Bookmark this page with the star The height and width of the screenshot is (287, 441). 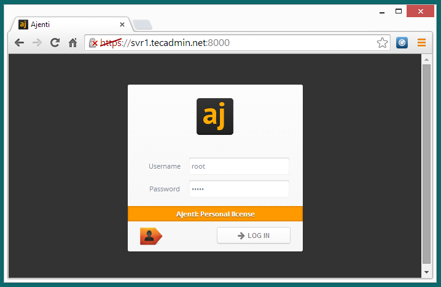click(x=382, y=43)
